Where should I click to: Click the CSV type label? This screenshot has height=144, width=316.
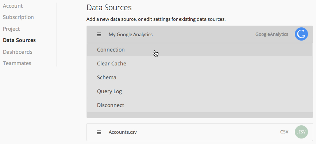click(x=284, y=132)
